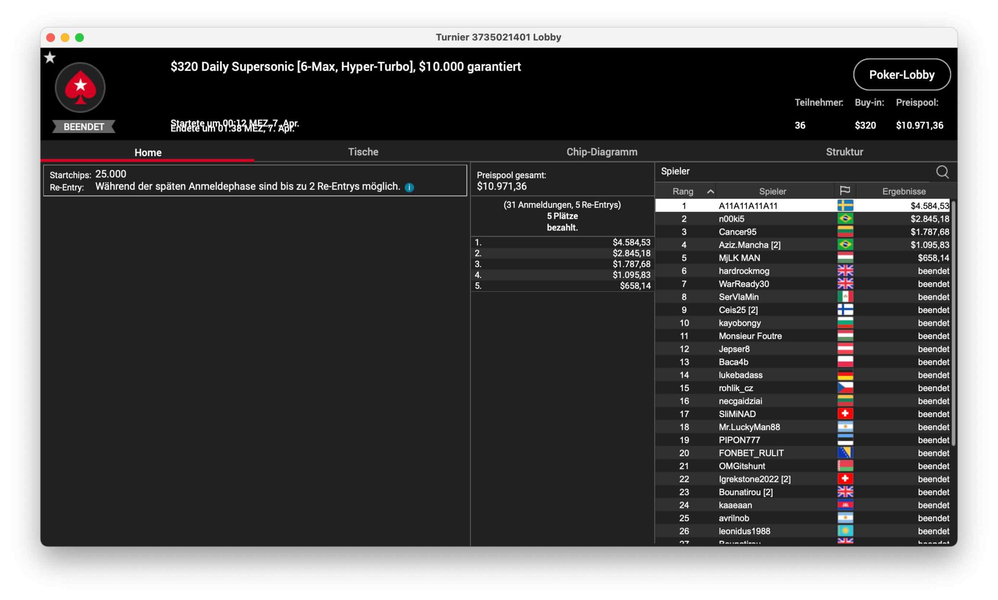Screen dimensions: 998x600
Task: Toggle the Rang column sort arrow
Action: 710,191
